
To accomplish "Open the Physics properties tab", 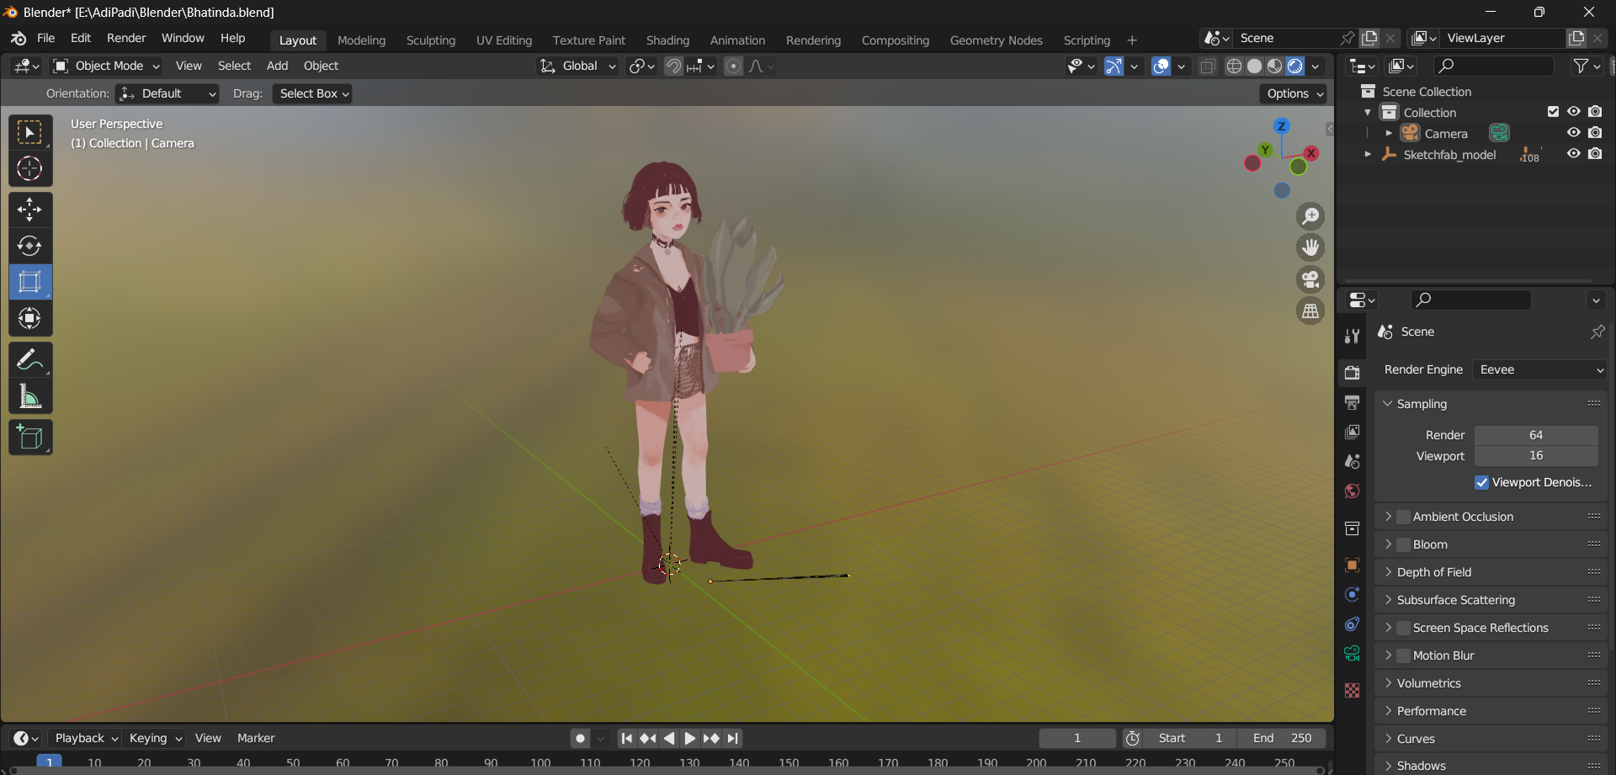I will (x=1353, y=595).
